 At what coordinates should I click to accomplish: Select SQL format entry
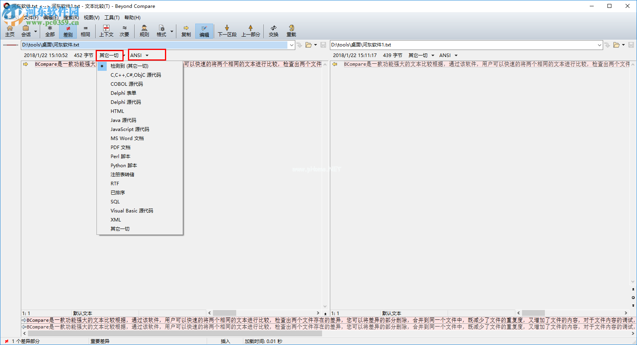tap(140, 202)
